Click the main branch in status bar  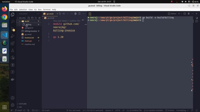(19, 110)
